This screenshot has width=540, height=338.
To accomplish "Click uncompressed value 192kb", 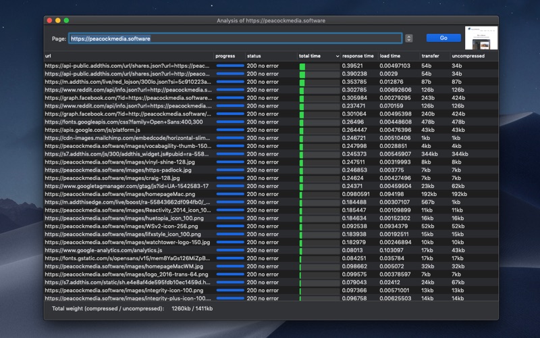I will point(460,194).
